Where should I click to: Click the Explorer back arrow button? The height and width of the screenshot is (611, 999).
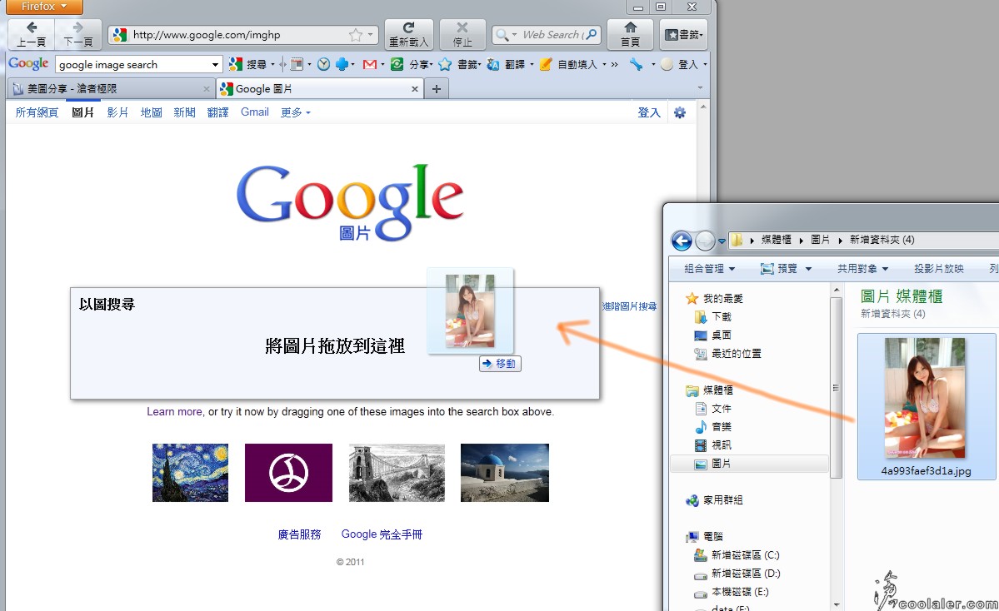pyautogui.click(x=682, y=241)
